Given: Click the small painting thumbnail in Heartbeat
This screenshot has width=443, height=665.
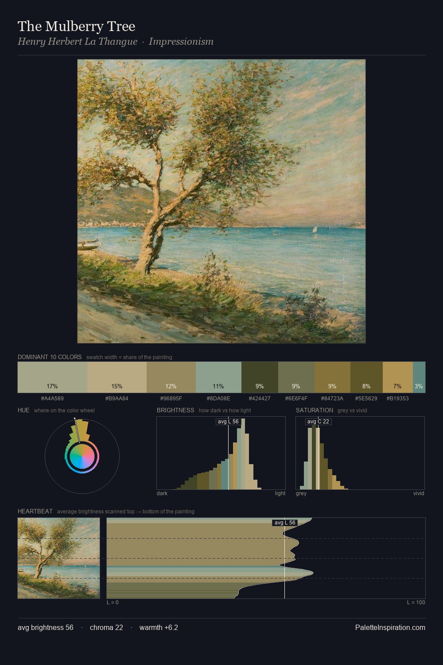Looking at the screenshot, I should [59, 558].
